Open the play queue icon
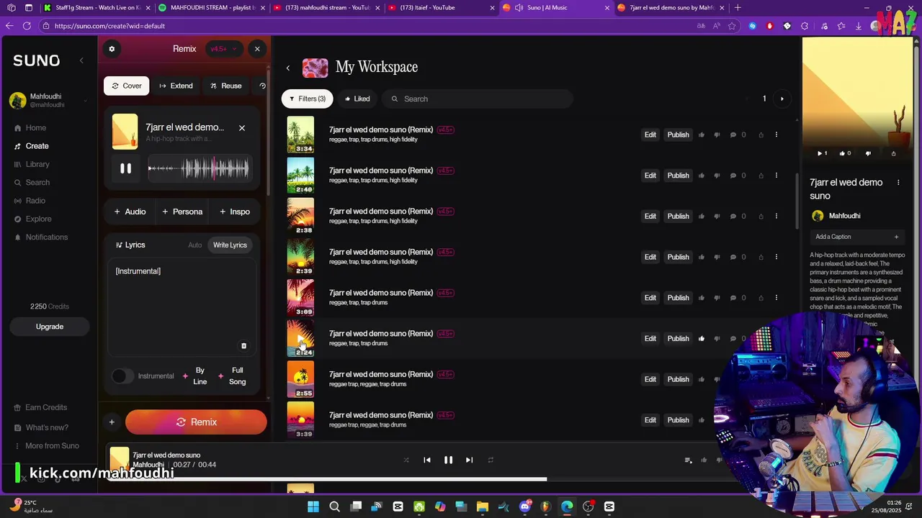Image resolution: width=922 pixels, height=518 pixels. [x=688, y=460]
